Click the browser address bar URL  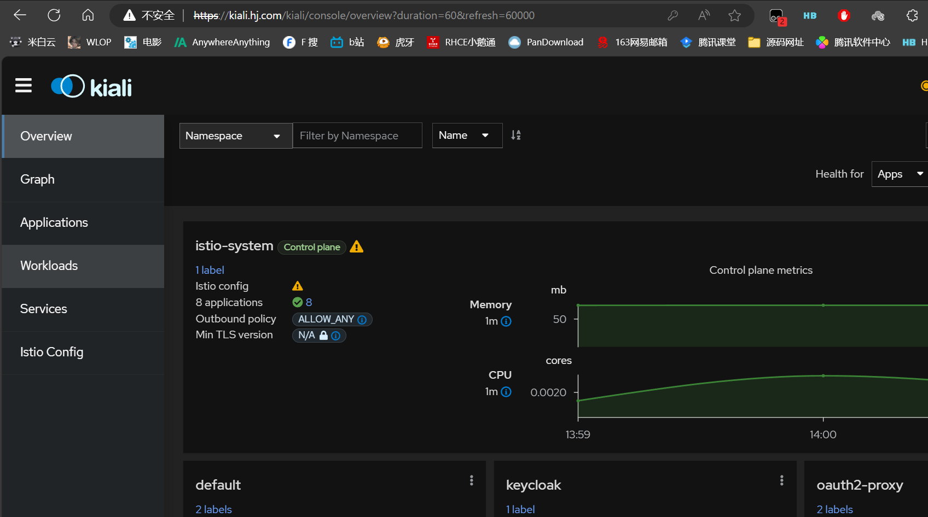coord(364,15)
